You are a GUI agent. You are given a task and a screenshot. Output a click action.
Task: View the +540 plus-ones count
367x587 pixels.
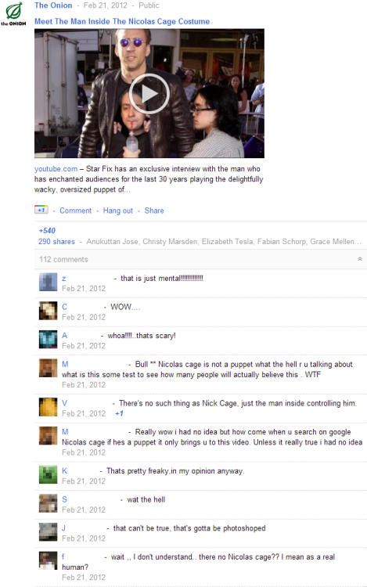[47, 231]
